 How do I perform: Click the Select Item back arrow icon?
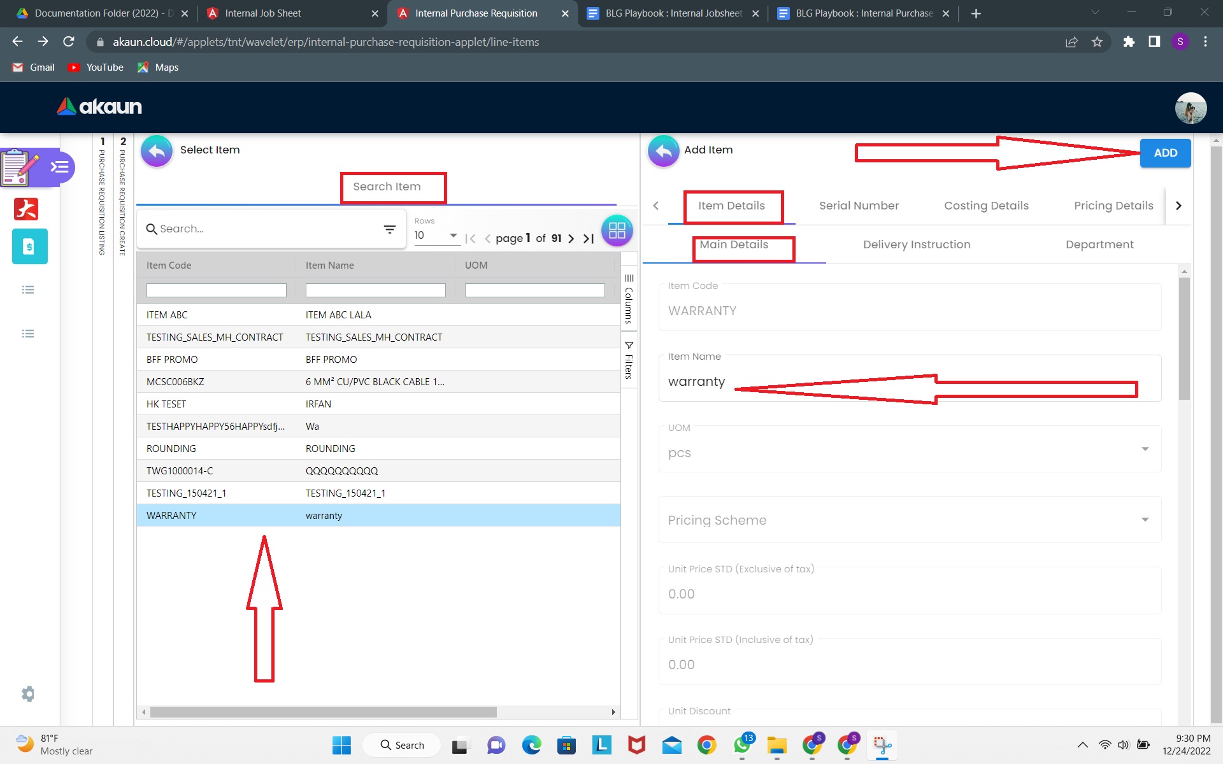[156, 151]
